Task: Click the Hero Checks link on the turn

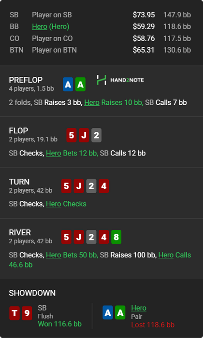Action: click(x=54, y=204)
